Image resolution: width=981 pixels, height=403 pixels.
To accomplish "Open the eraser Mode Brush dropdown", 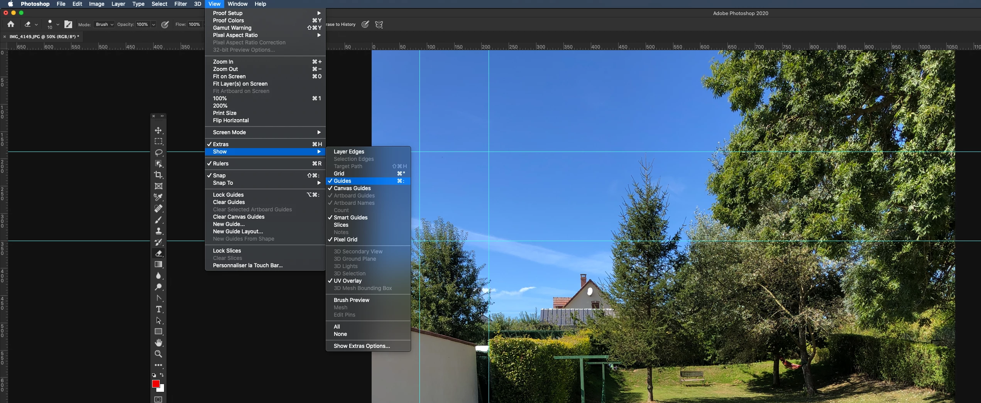I will (x=104, y=24).
